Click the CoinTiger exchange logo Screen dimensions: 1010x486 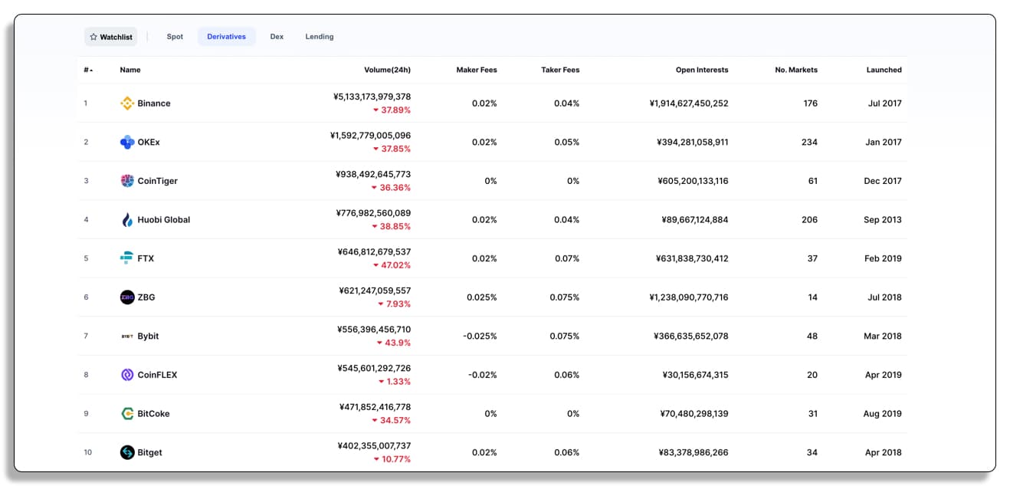click(x=127, y=181)
